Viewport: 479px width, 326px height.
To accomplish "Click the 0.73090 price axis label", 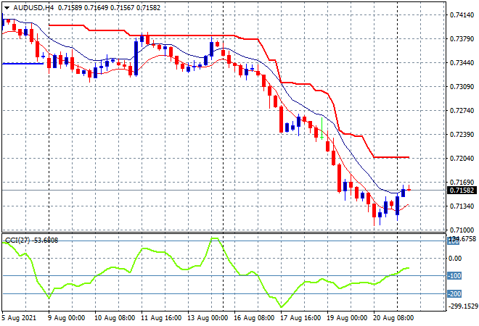I will pos(462,87).
